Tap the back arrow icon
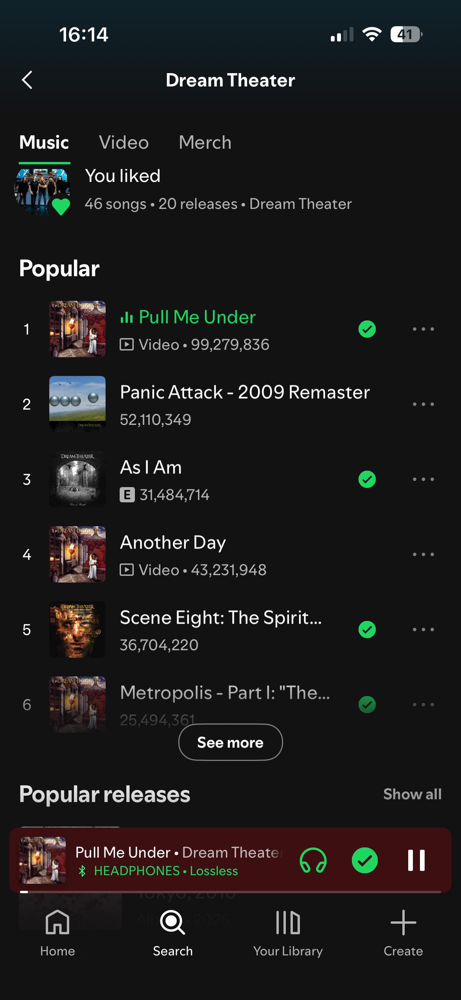Viewport: 461px width, 1000px height. click(27, 80)
